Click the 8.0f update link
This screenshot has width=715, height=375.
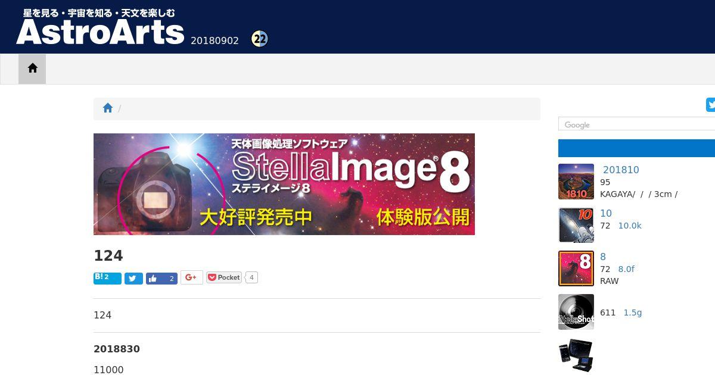626,269
